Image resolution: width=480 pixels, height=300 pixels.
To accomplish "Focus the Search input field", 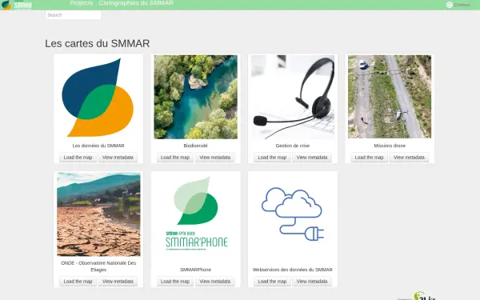I will [x=73, y=15].
